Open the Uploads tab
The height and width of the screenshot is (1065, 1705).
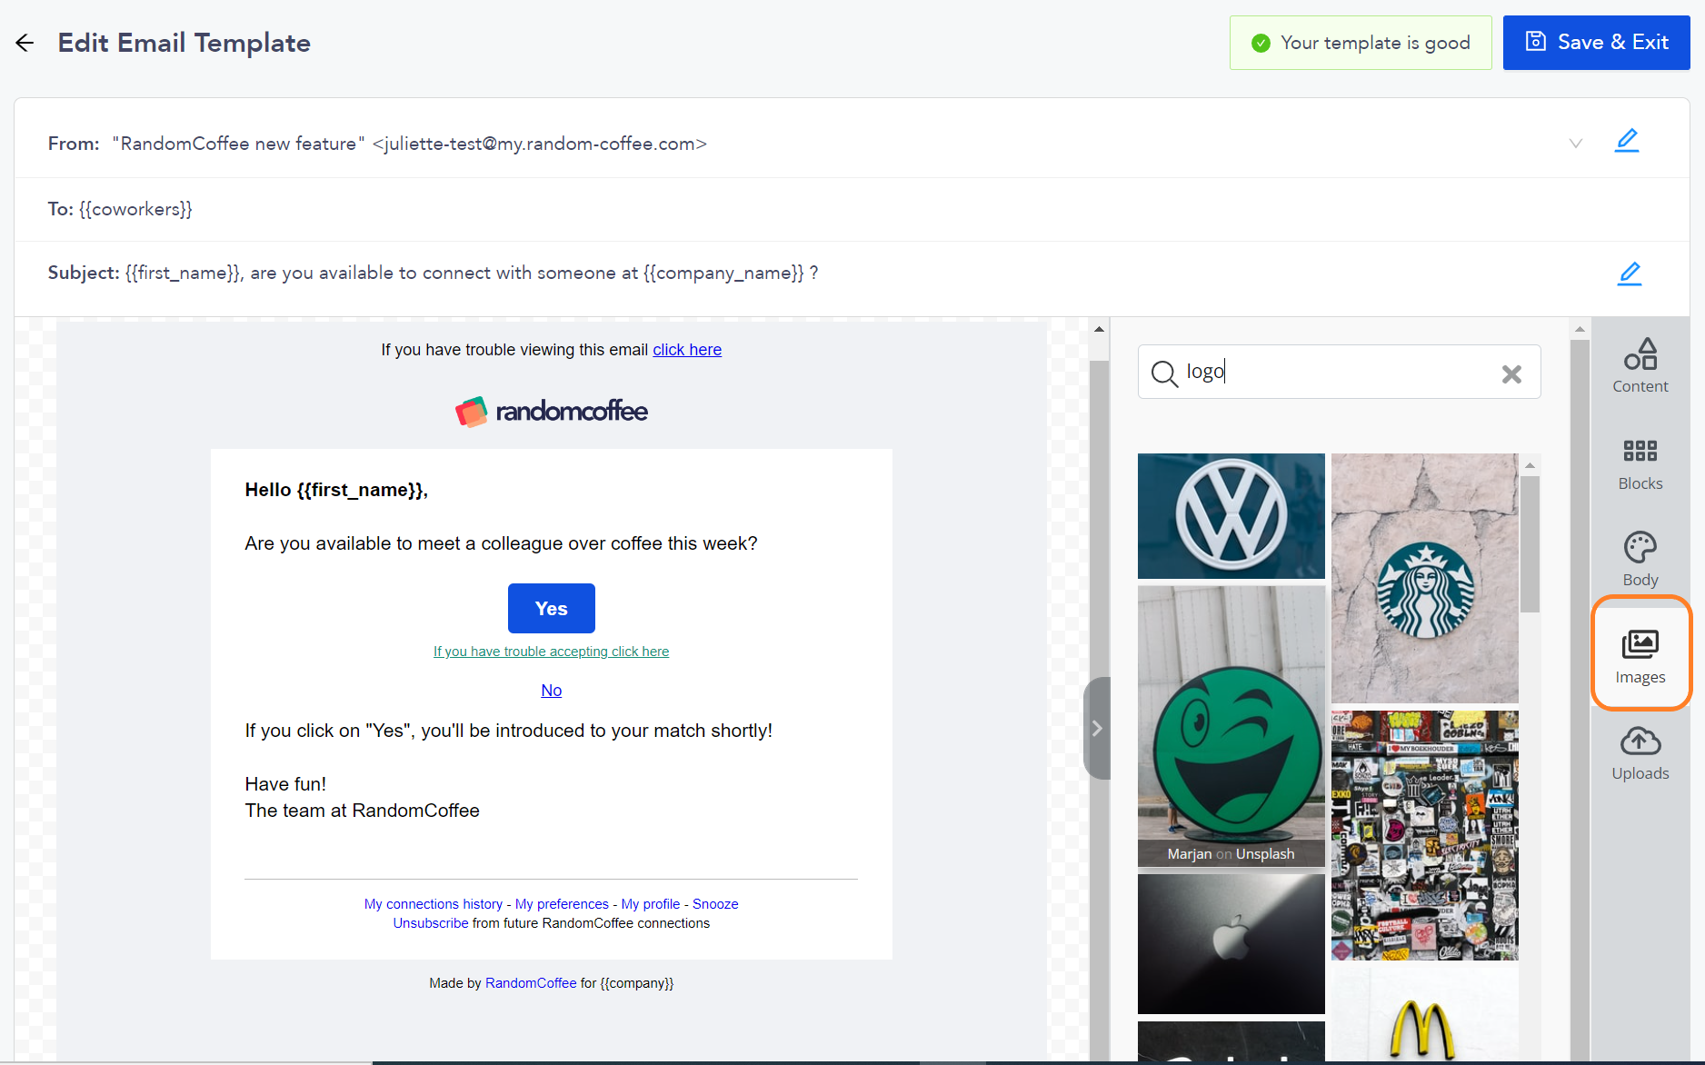(1640, 753)
